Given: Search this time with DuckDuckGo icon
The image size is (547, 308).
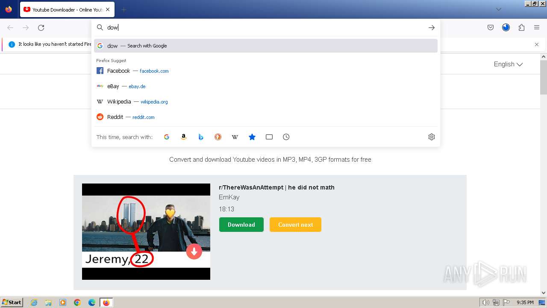Looking at the screenshot, I should click(x=218, y=137).
